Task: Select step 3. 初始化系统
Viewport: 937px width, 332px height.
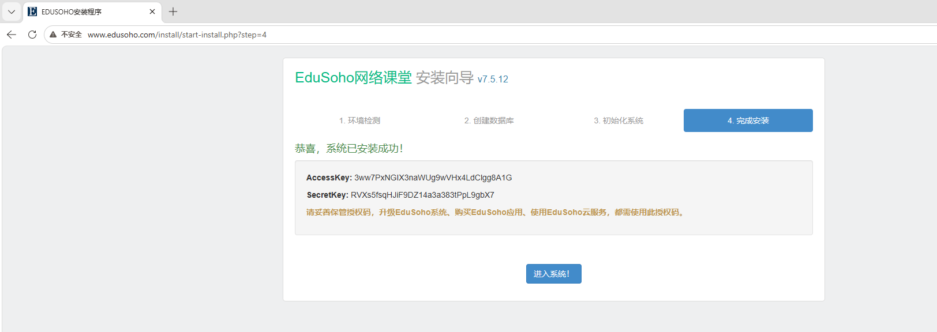Action: tap(619, 120)
